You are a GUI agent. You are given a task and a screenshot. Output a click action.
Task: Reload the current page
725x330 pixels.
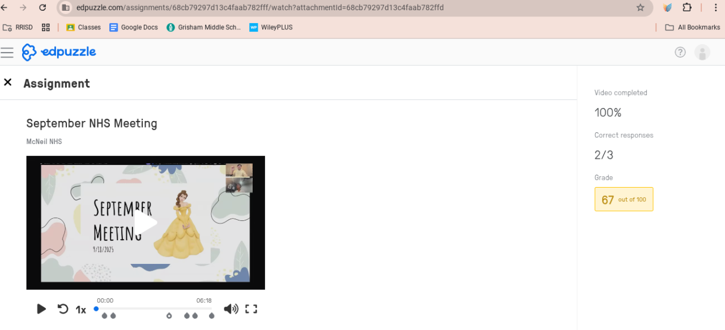[42, 7]
